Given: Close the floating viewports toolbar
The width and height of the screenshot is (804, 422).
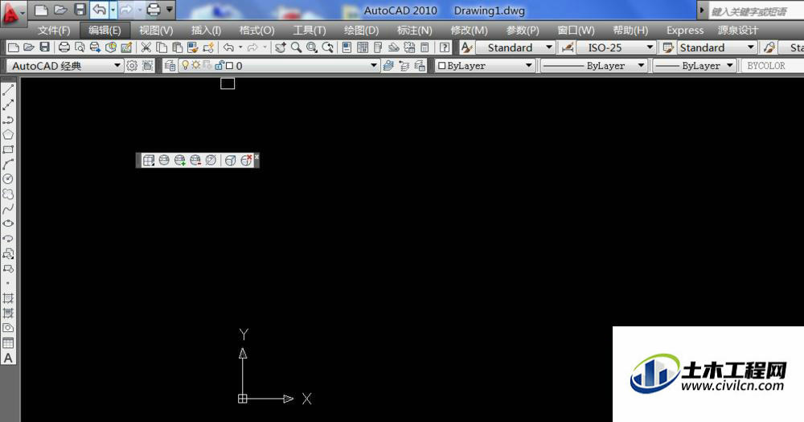Looking at the screenshot, I should pyautogui.click(x=257, y=157).
